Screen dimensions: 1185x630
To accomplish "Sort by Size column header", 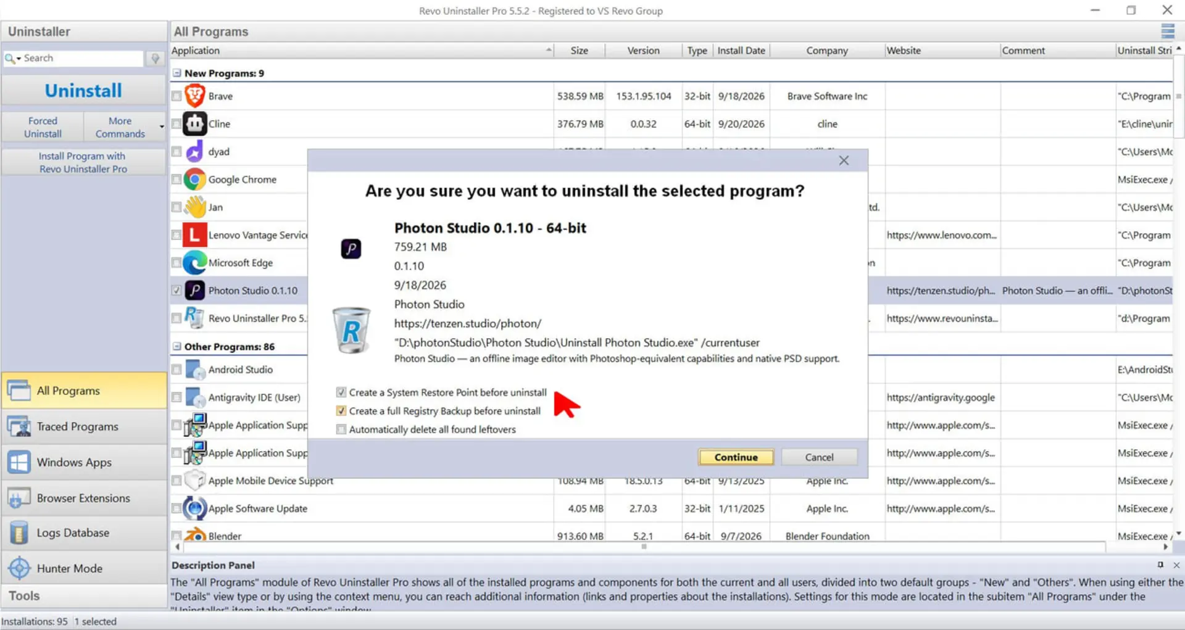I will pos(579,51).
